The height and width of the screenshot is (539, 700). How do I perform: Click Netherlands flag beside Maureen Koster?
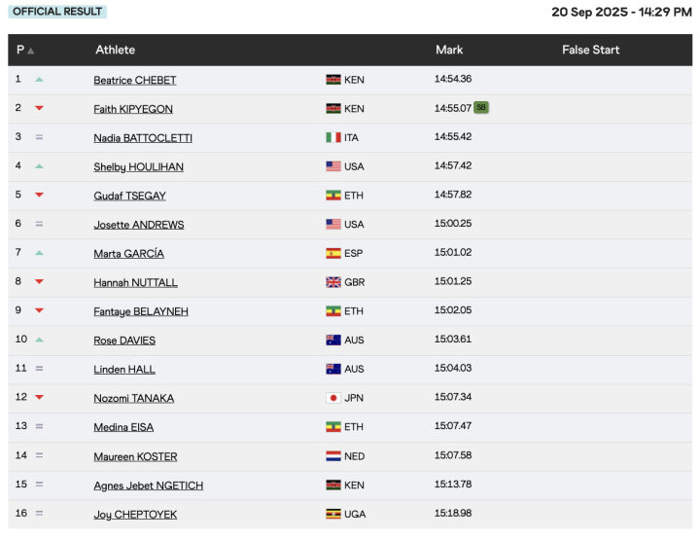point(333,456)
